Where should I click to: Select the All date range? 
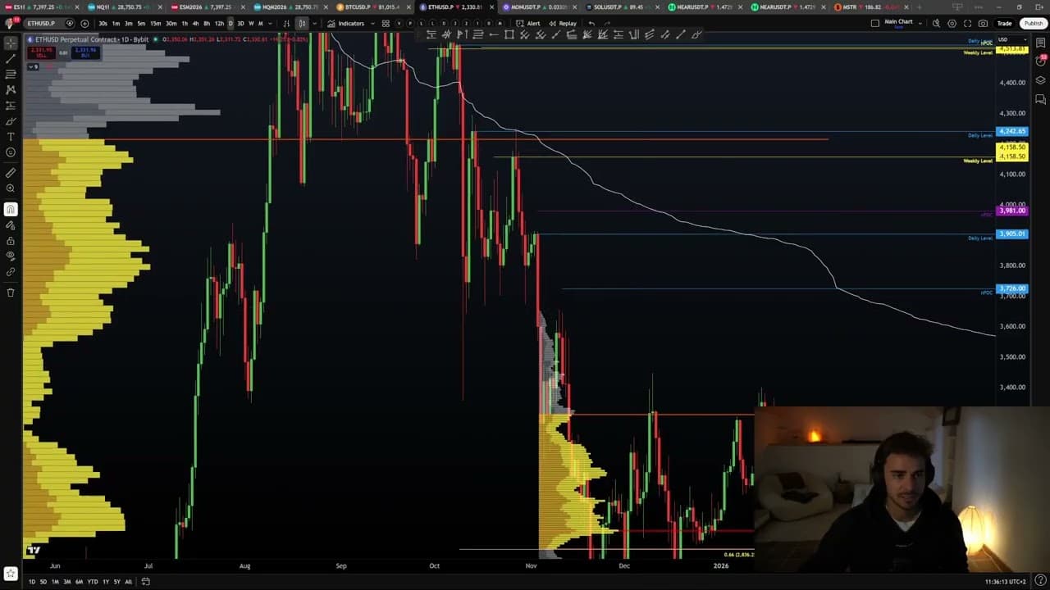click(128, 582)
